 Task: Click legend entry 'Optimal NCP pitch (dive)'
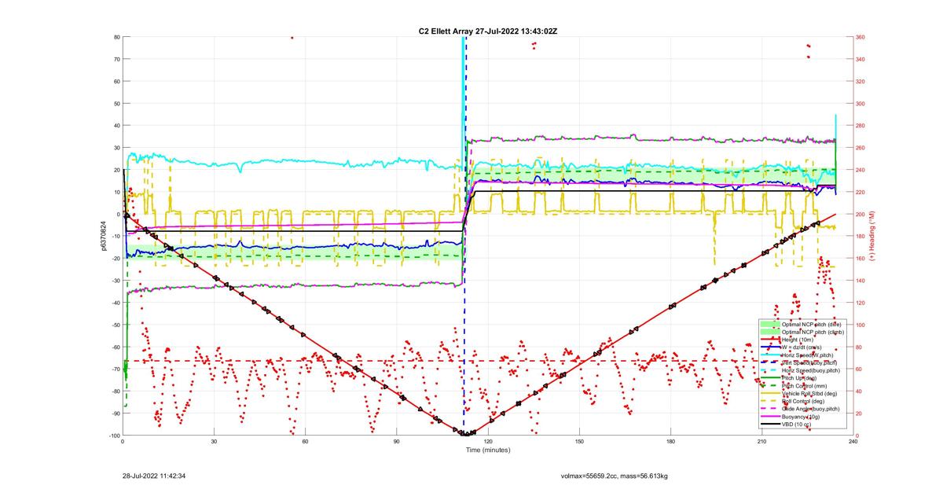pos(812,324)
